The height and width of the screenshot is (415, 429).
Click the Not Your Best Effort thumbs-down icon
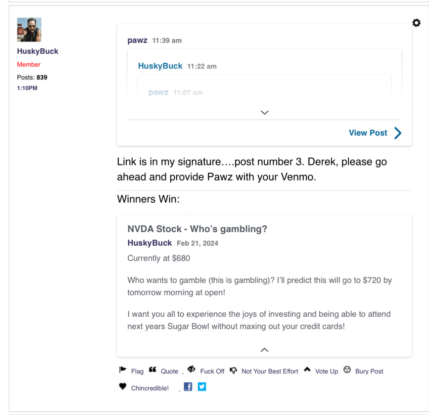pyautogui.click(x=233, y=370)
